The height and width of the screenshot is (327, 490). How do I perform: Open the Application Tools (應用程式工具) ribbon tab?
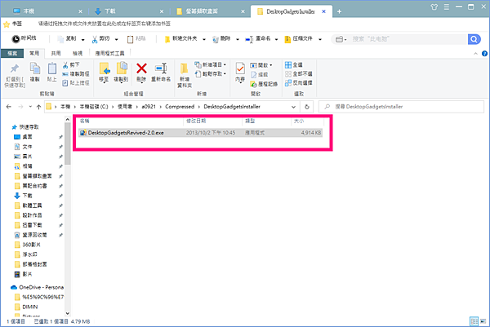(109, 53)
